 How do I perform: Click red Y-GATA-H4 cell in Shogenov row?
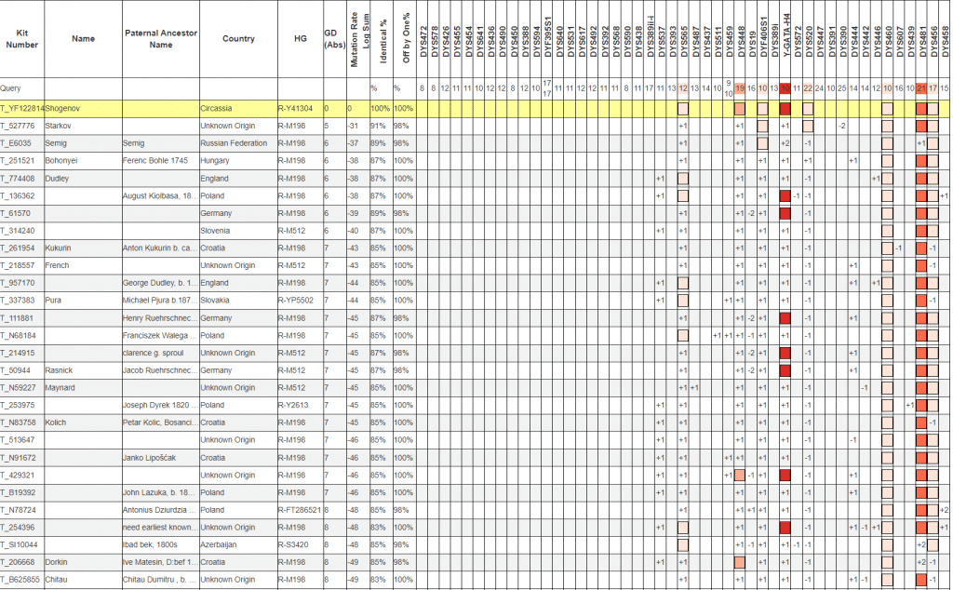[785, 109]
